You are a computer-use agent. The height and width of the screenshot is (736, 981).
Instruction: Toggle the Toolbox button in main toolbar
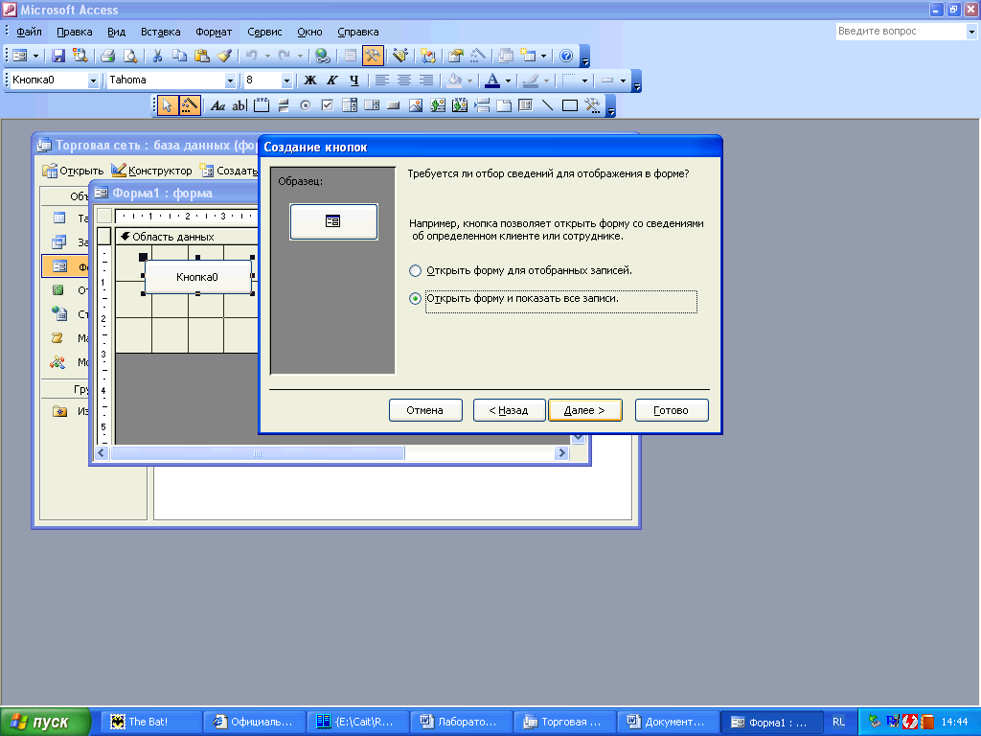point(373,56)
